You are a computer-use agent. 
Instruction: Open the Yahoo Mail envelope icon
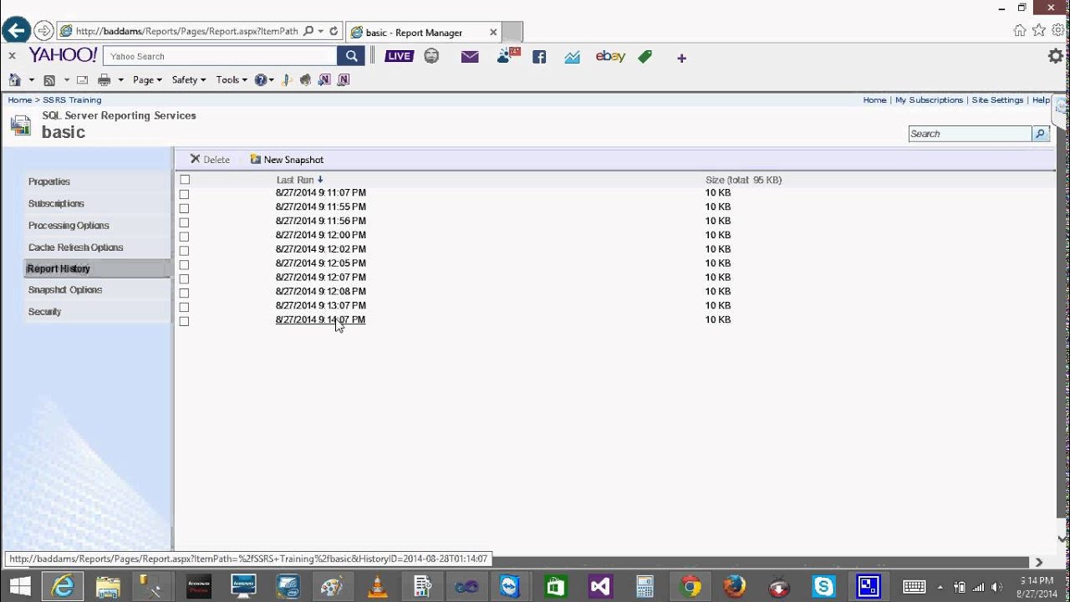click(x=470, y=57)
